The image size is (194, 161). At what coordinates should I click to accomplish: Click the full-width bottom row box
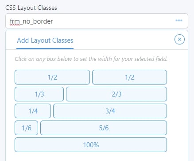pyautogui.click(x=91, y=145)
